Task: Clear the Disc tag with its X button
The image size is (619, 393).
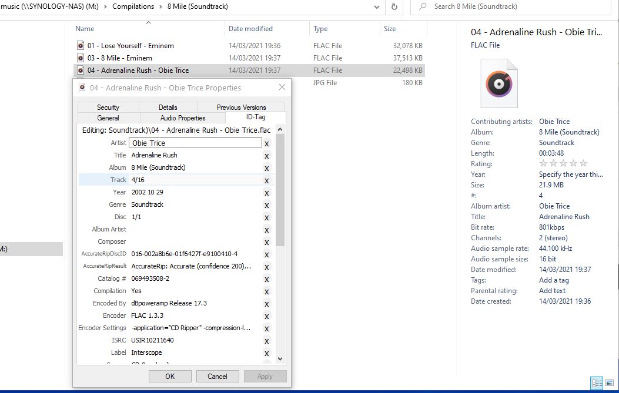Action: point(267,217)
